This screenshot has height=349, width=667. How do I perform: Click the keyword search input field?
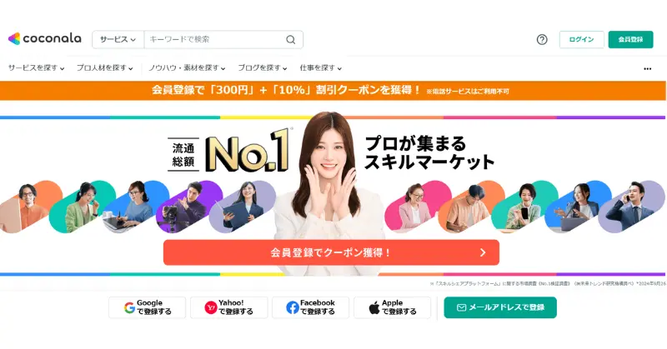click(x=215, y=39)
